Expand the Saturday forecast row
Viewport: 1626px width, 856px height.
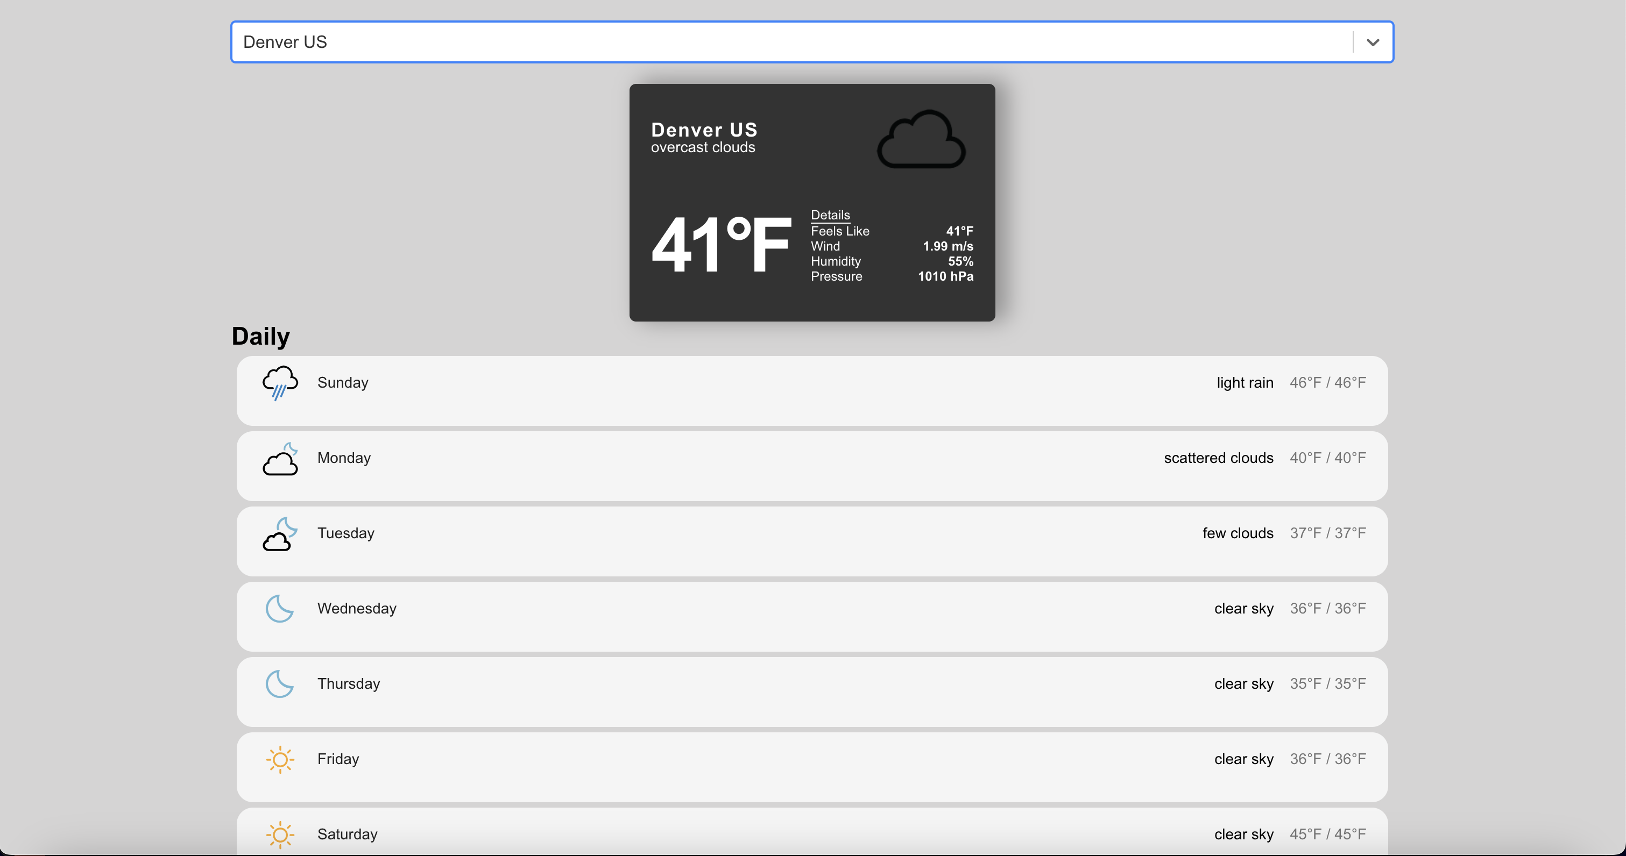tap(812, 831)
